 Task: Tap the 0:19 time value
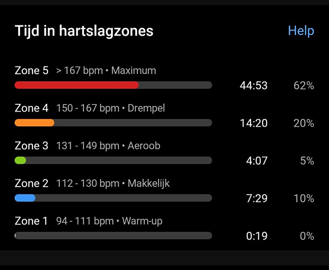point(257,236)
